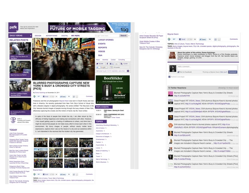Click the pink skyline avatar of first tweet
Screen dimensions: 249x193
pos(171,94)
